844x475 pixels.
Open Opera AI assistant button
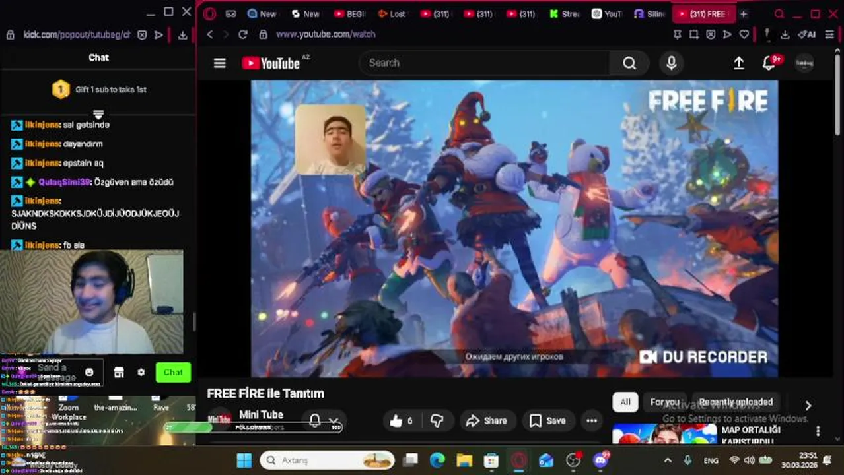coord(806,34)
